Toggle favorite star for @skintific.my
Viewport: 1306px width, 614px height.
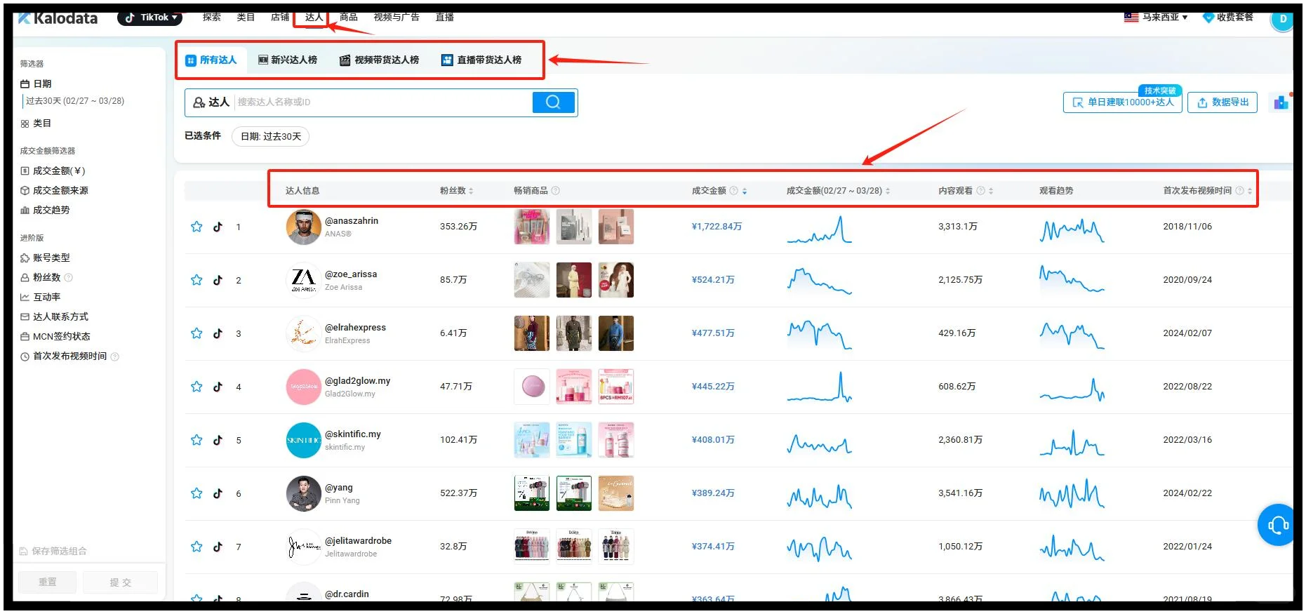(x=196, y=440)
